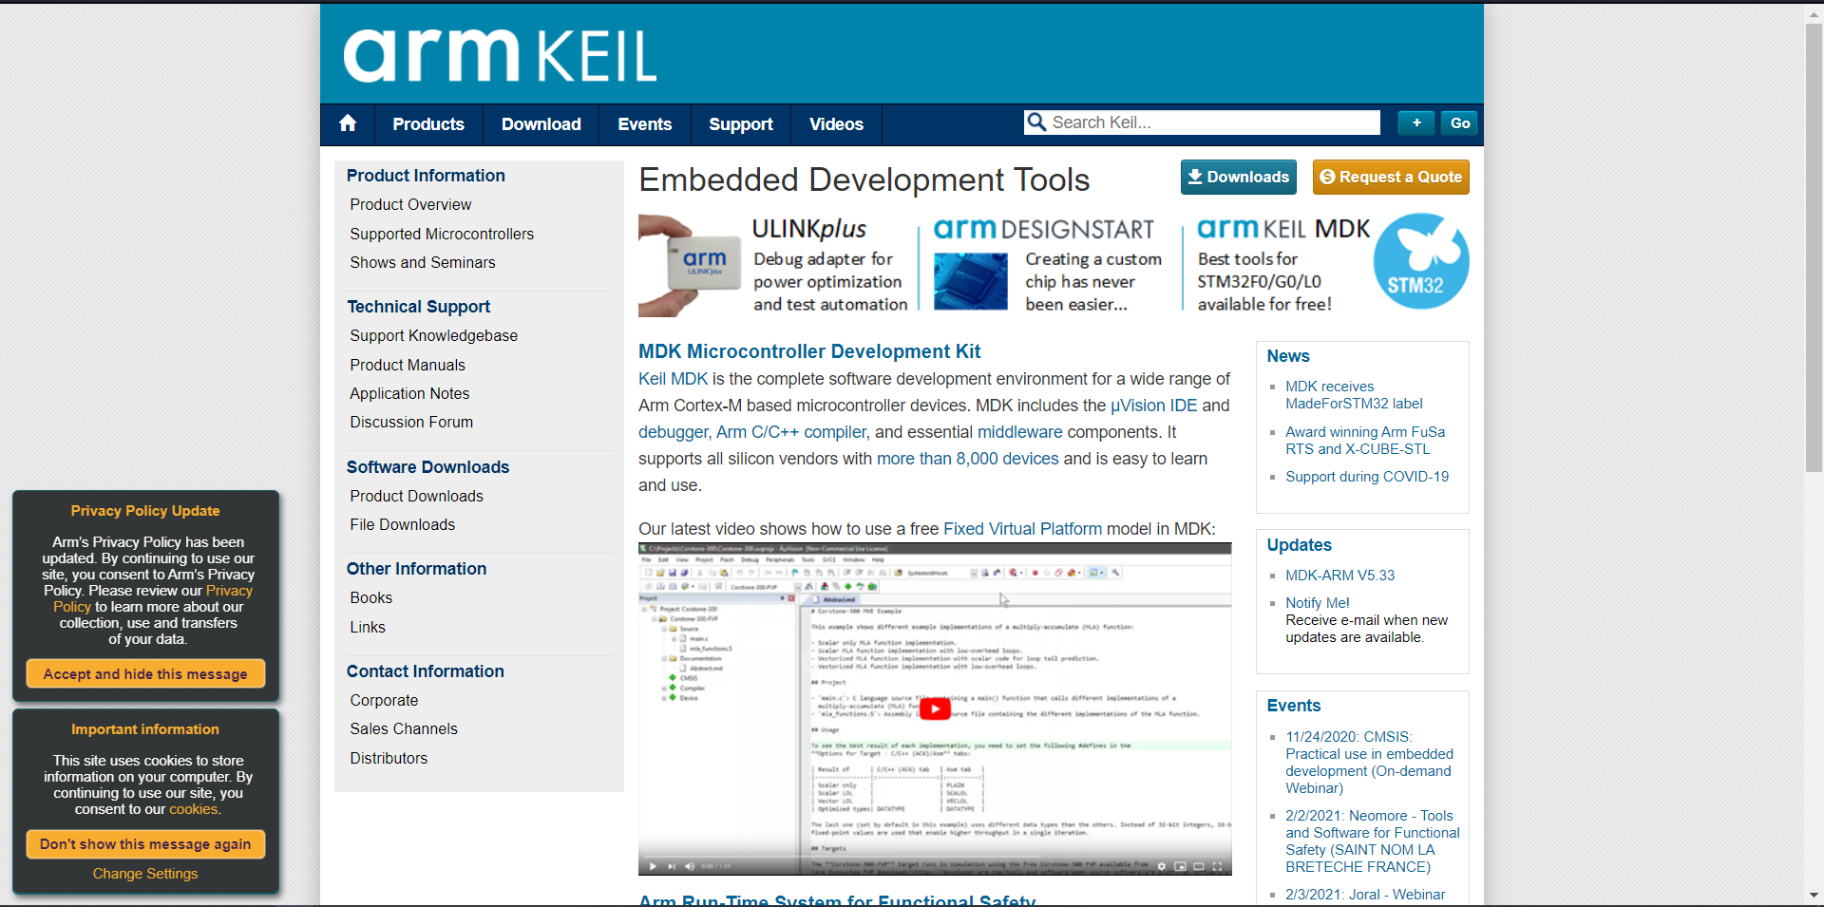Follow the µVision IDE link
The width and height of the screenshot is (1824, 907).
[1154, 406]
